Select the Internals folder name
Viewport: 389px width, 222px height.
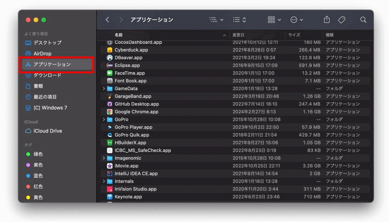124,181
